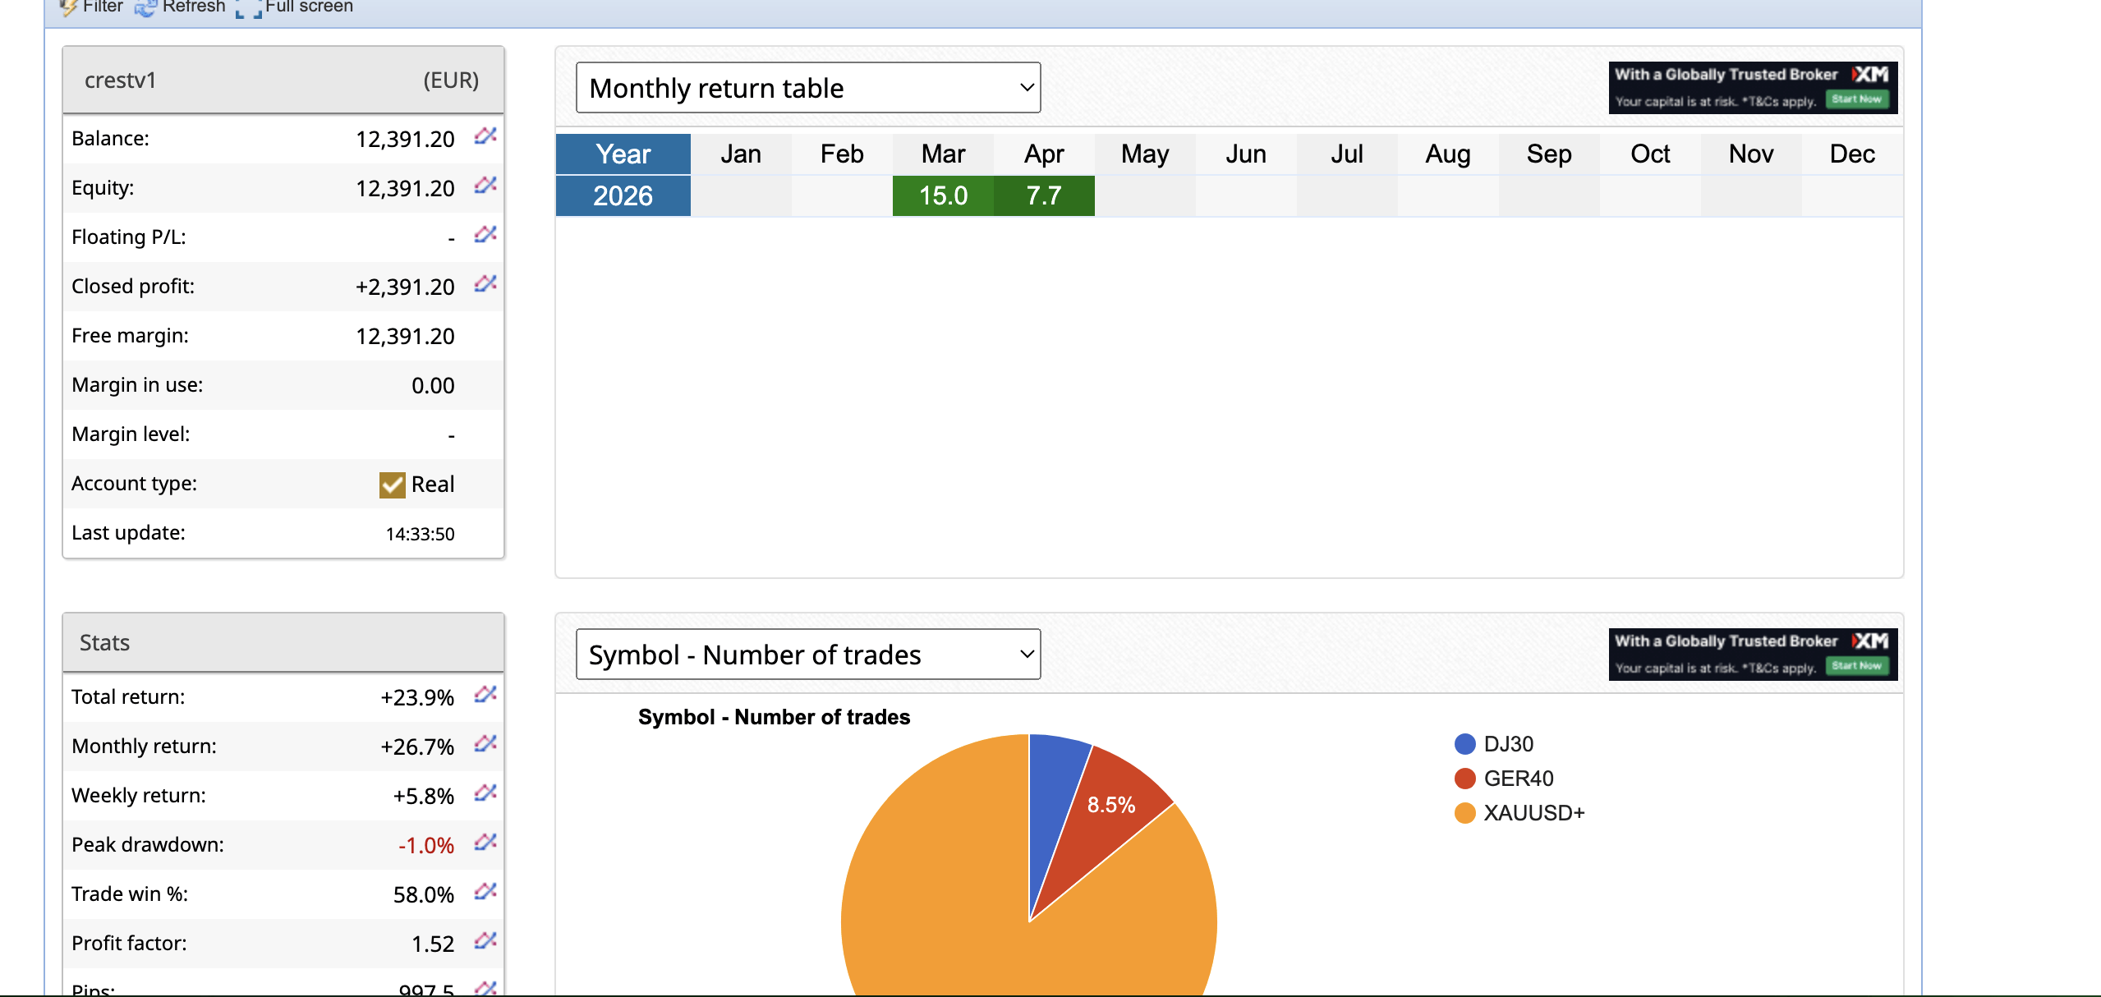2101x997 pixels.
Task: Open the Monthly return table dropdown
Action: coord(808,88)
